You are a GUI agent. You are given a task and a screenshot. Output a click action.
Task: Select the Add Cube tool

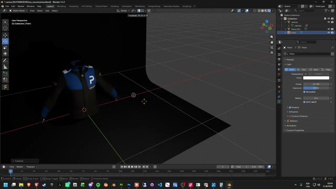point(5,74)
